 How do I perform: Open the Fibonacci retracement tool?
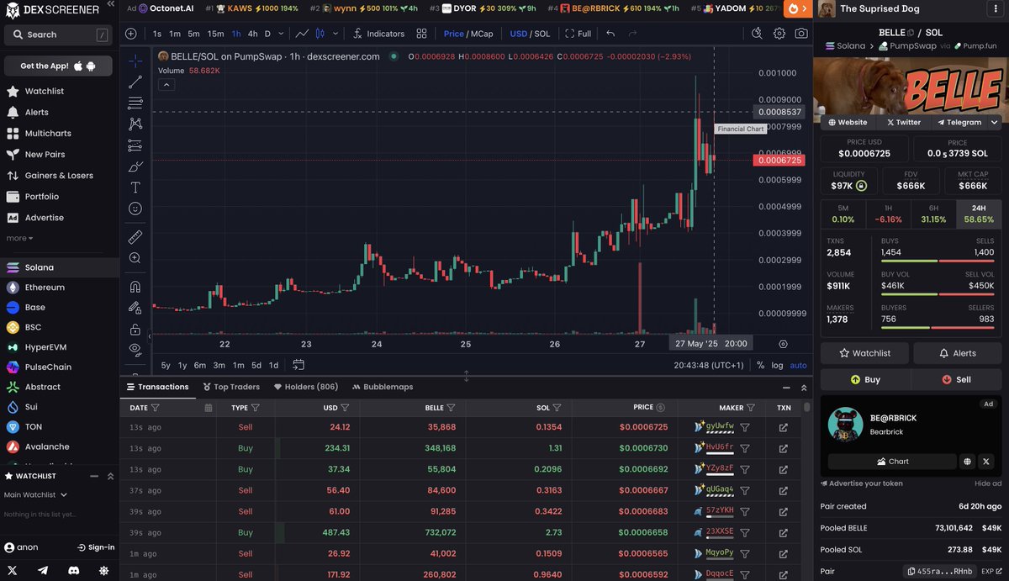[135, 103]
